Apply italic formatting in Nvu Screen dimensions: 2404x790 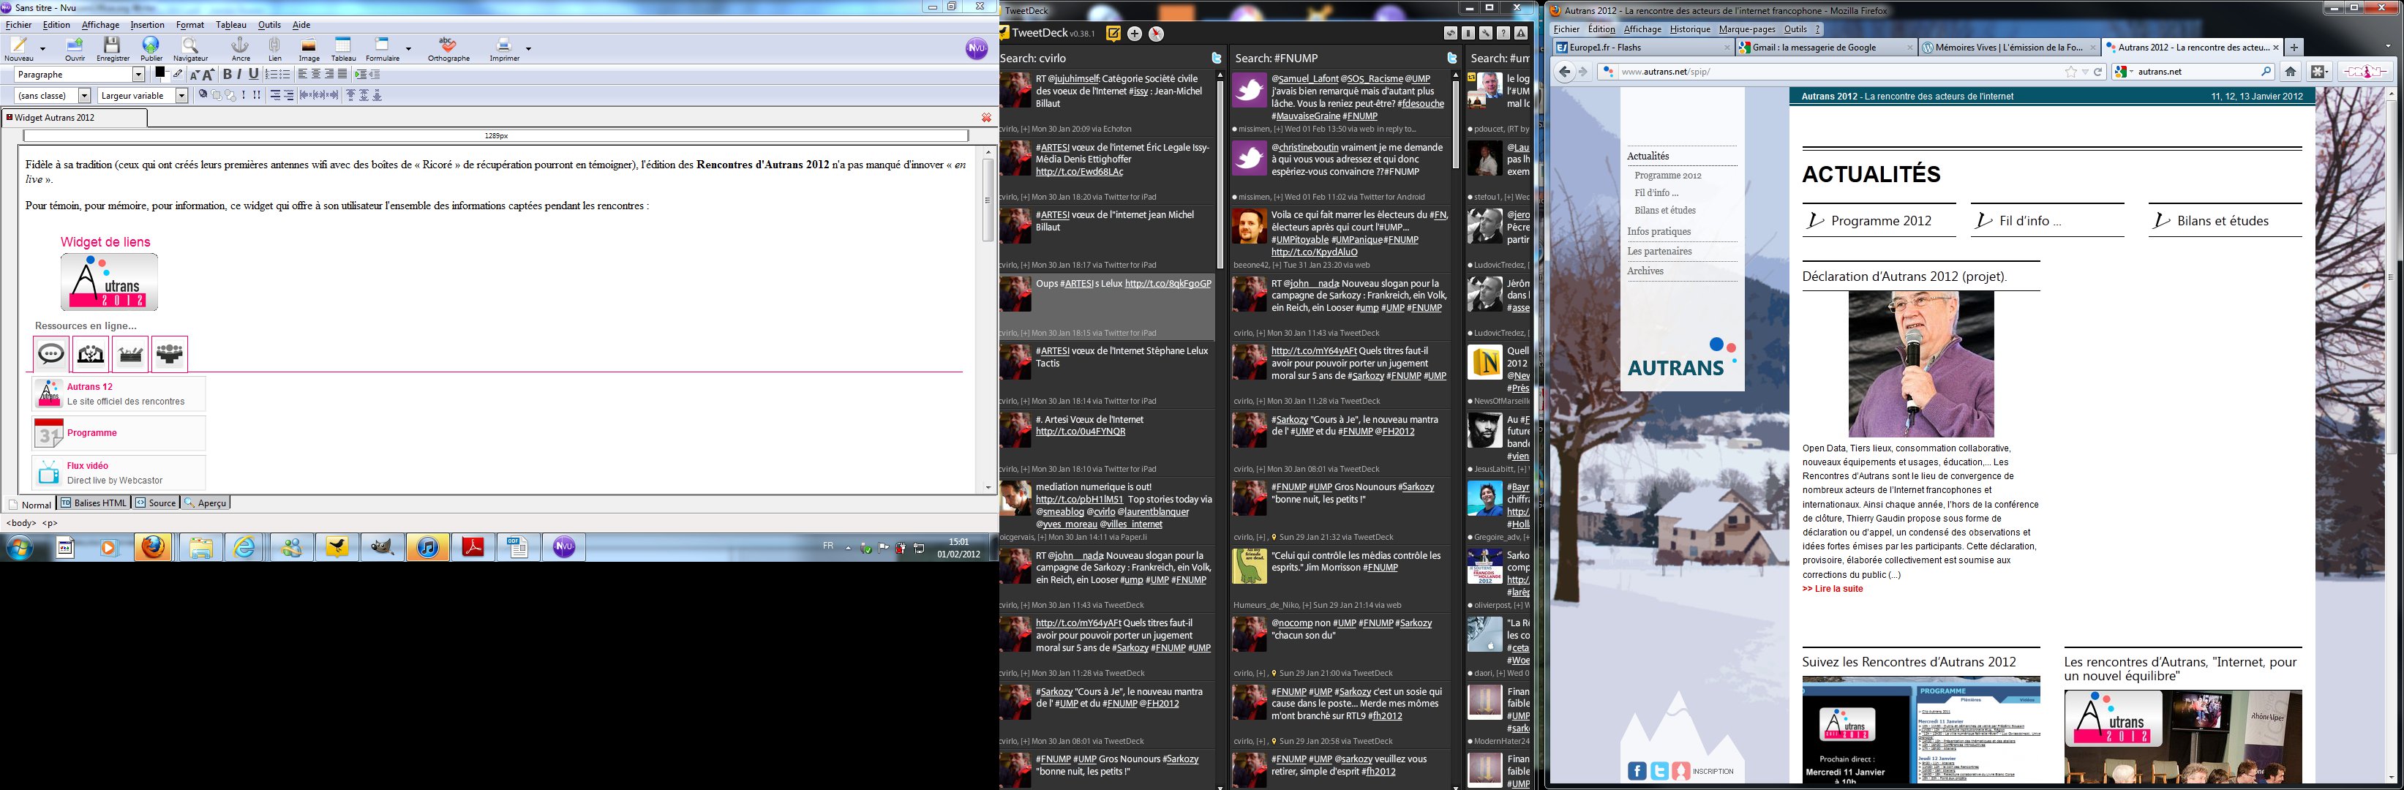click(x=239, y=75)
